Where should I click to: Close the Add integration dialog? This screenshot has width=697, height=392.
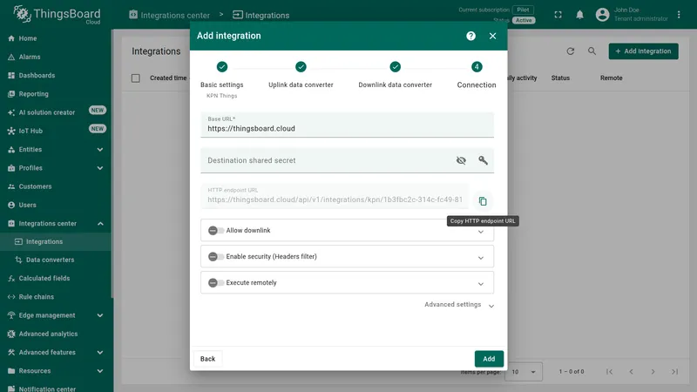[492, 36]
